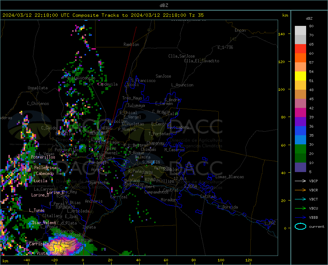The image size is (328, 265).
Task: Click the S_Francisco map label
Action: 143,81
